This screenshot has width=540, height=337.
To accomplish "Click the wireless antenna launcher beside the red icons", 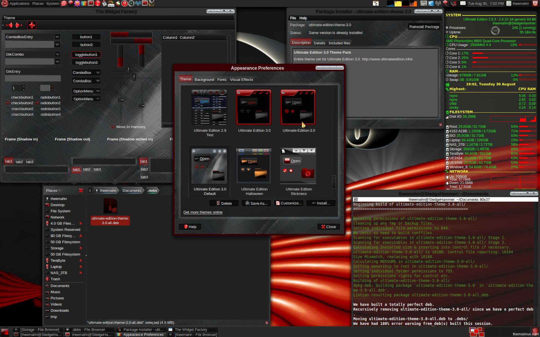I will point(138,3).
